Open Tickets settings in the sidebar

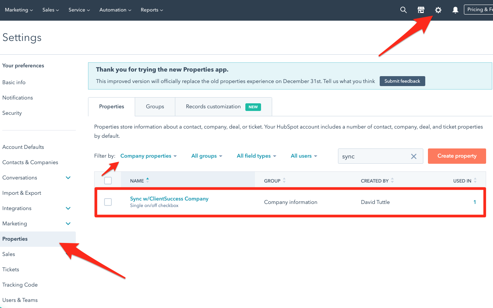pos(11,269)
